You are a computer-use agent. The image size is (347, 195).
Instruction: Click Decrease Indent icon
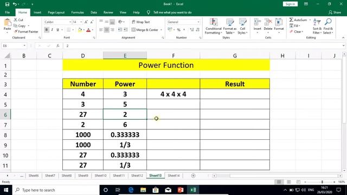[x=120, y=30]
